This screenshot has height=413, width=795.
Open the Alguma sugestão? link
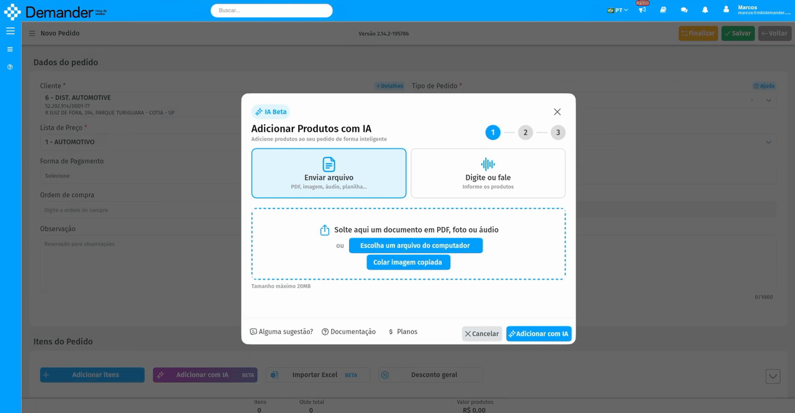pos(281,332)
